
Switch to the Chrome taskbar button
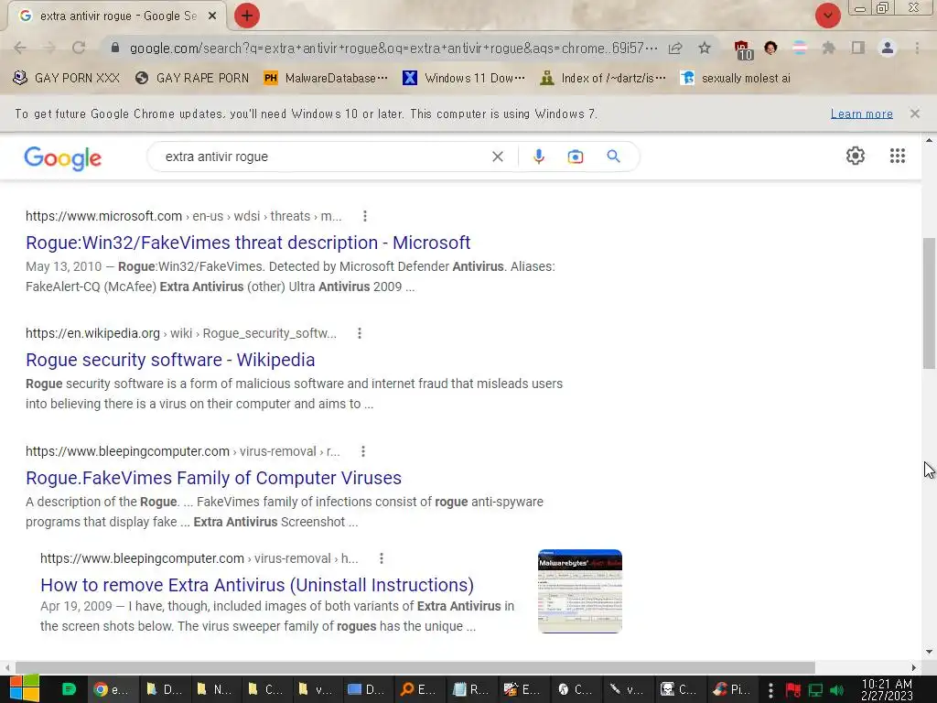[x=113, y=689]
